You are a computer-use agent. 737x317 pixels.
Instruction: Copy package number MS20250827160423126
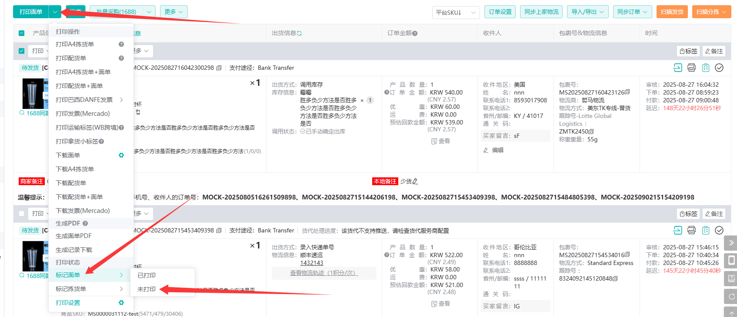(x=627, y=92)
